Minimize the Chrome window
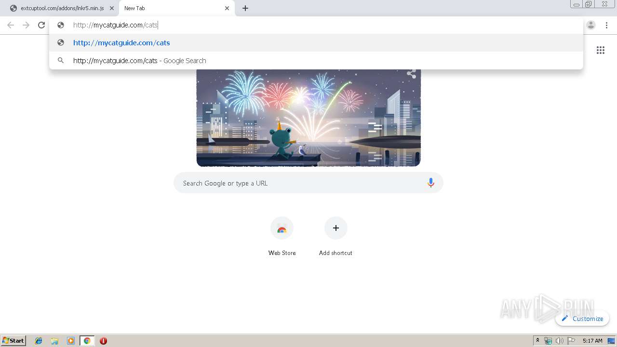 tap(577, 4)
